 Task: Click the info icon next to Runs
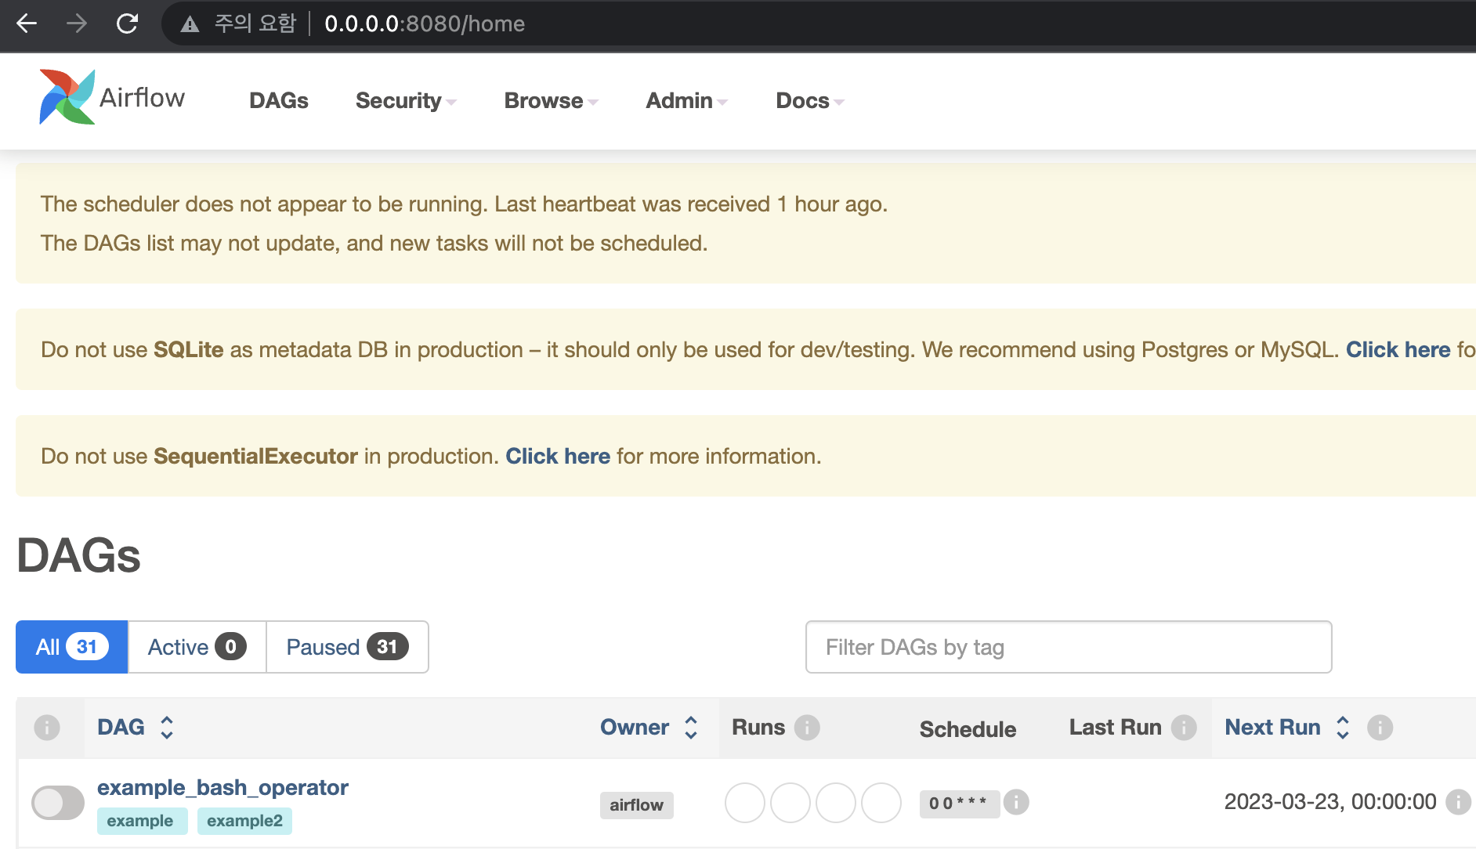[x=807, y=728]
